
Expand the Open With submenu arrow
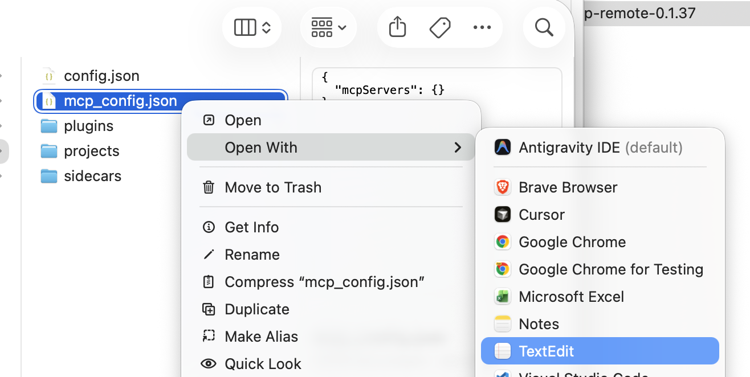click(458, 147)
